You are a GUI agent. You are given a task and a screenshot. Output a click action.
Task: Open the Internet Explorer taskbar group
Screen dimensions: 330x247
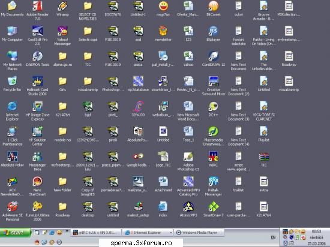[148, 233]
